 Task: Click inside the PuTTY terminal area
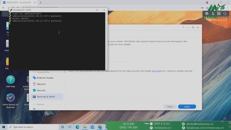pyautogui.click(x=57, y=41)
